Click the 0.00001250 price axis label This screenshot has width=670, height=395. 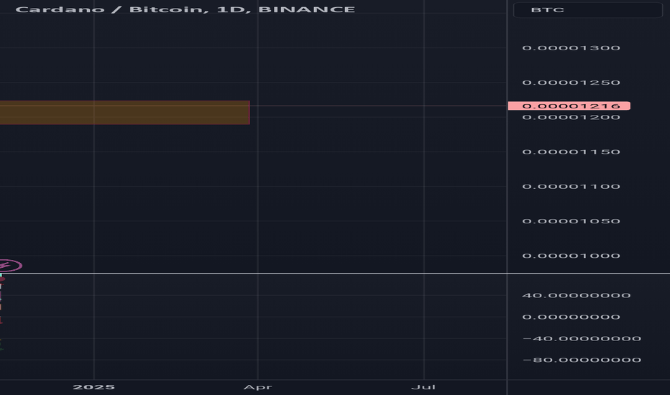(571, 83)
